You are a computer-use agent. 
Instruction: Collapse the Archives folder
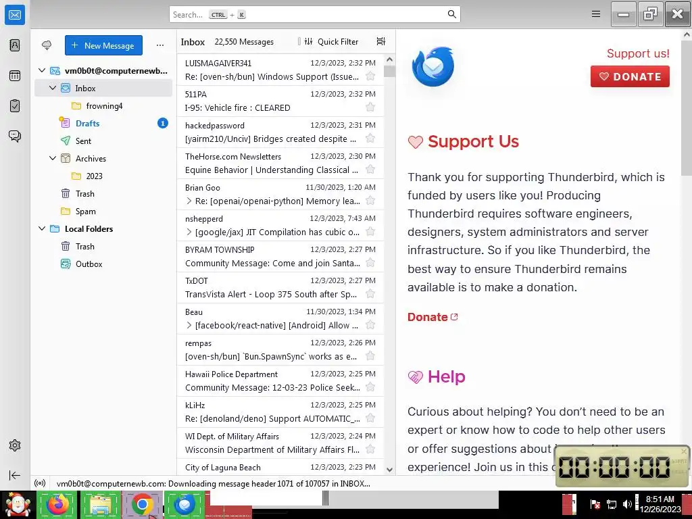click(x=53, y=158)
